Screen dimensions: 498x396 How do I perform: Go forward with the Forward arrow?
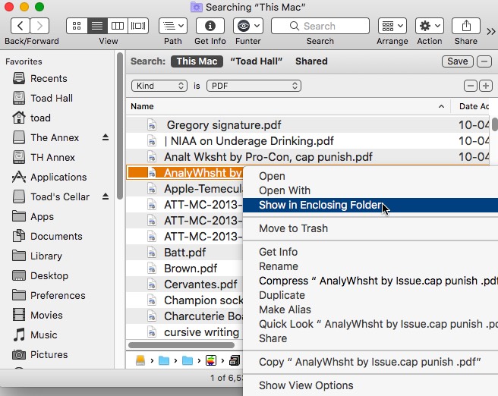point(39,26)
